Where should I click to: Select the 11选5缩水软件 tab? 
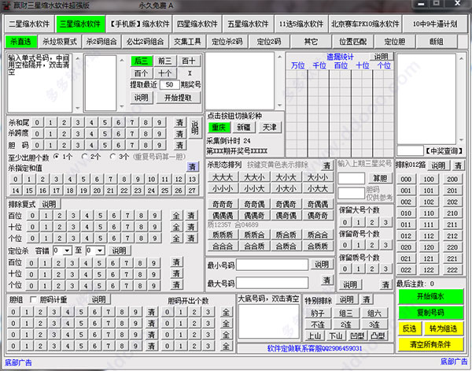(x=301, y=24)
